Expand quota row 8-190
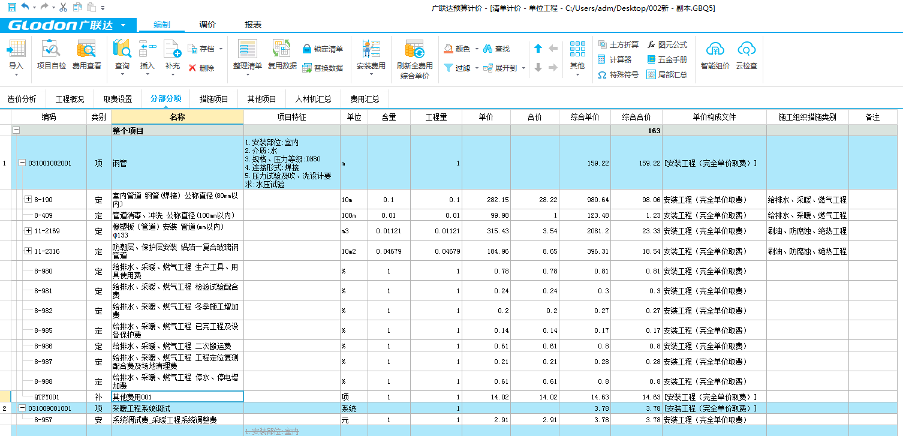This screenshot has width=903, height=436. point(28,199)
